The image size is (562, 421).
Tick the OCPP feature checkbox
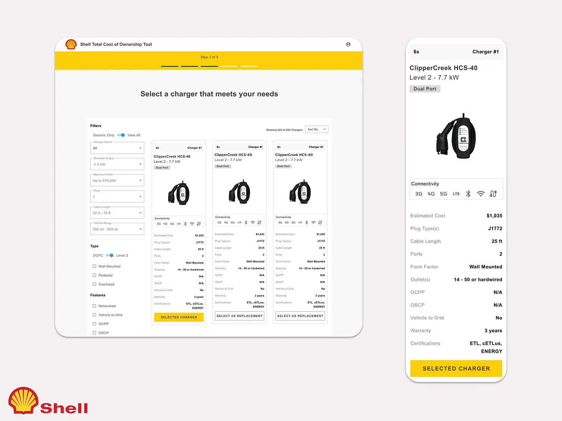coord(95,324)
